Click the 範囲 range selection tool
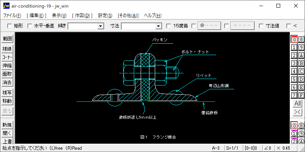The image size is (305, 152). coord(7,39)
